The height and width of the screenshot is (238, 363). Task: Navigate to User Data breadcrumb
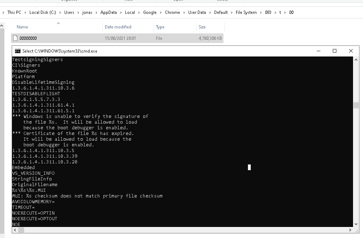(x=197, y=12)
